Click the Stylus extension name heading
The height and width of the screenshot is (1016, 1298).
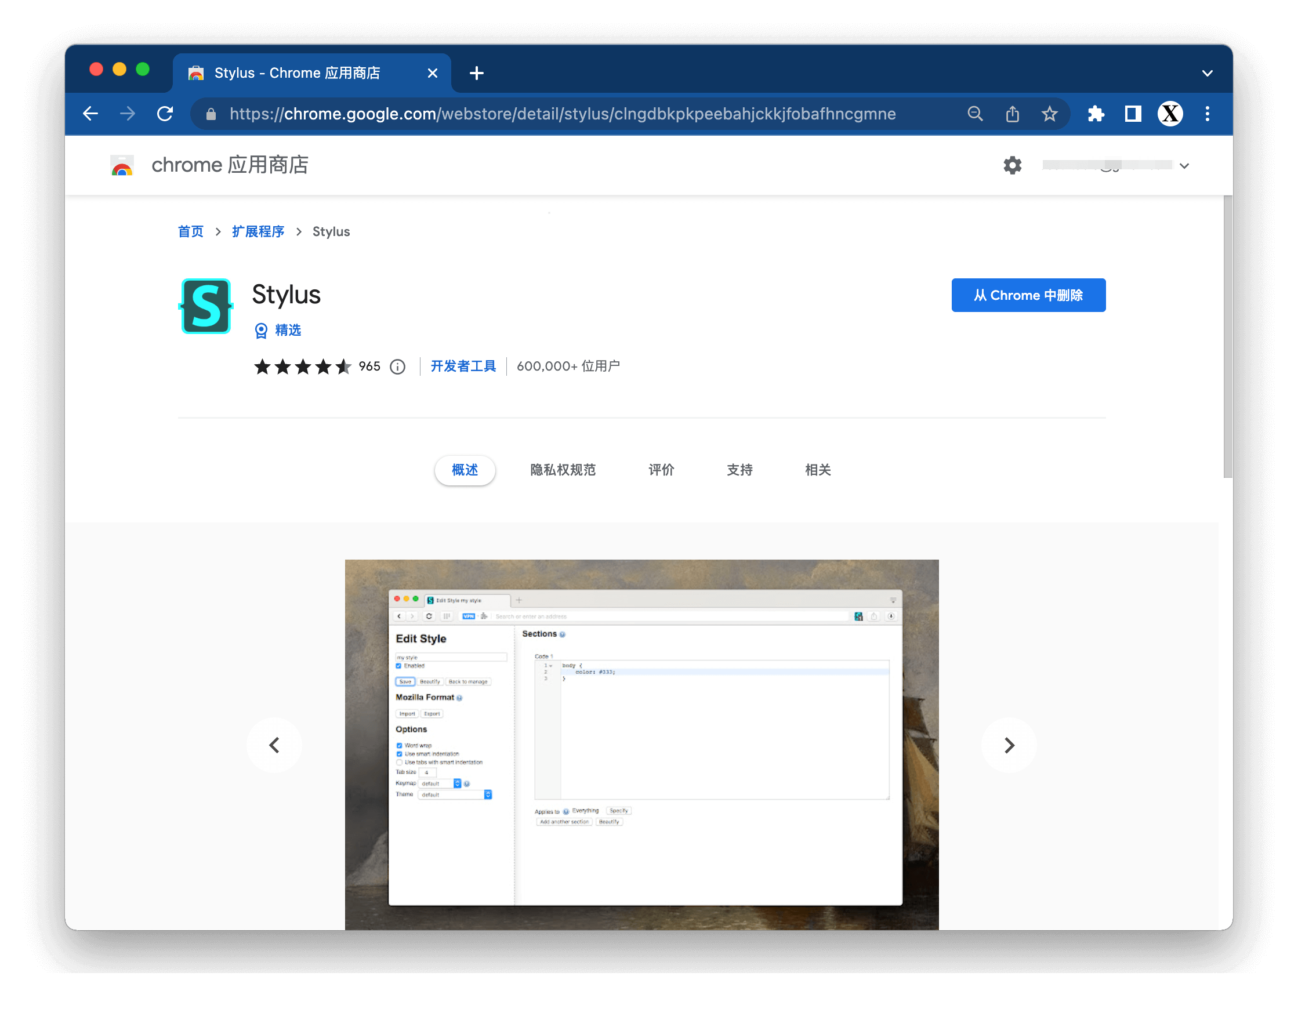[x=286, y=295]
